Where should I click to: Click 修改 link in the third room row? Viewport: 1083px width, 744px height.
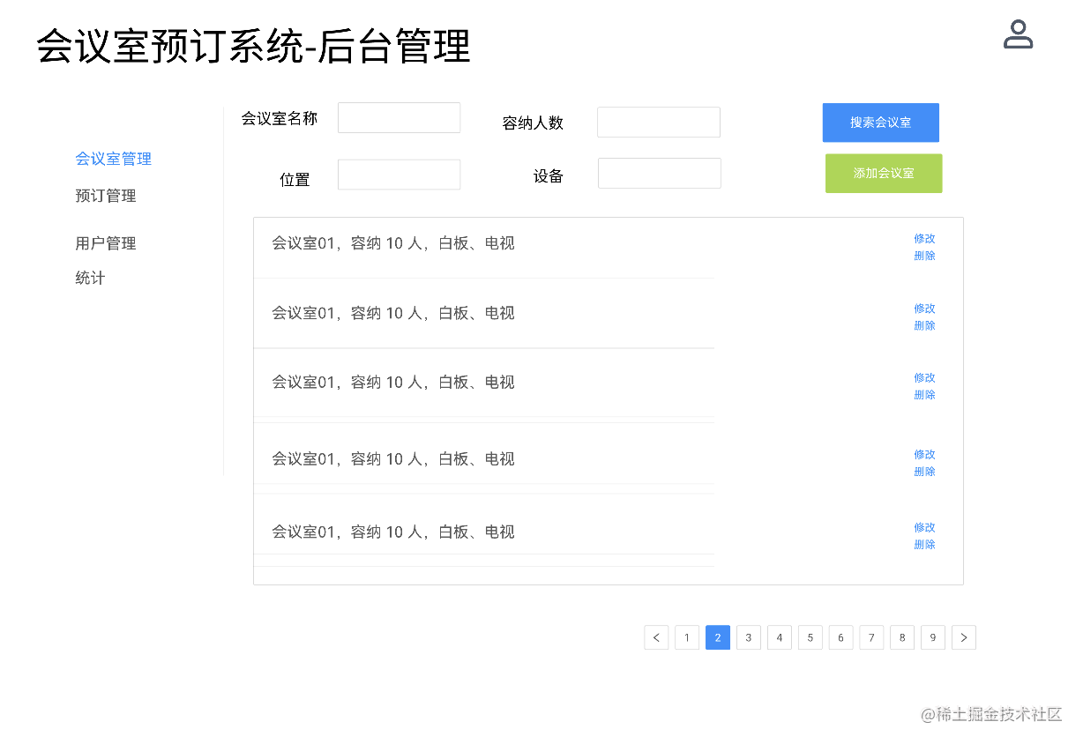[924, 377]
